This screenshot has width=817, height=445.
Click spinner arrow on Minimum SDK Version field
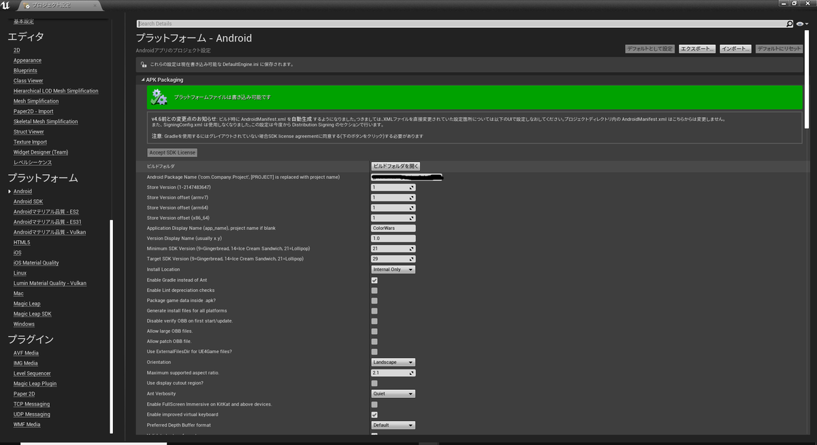411,249
